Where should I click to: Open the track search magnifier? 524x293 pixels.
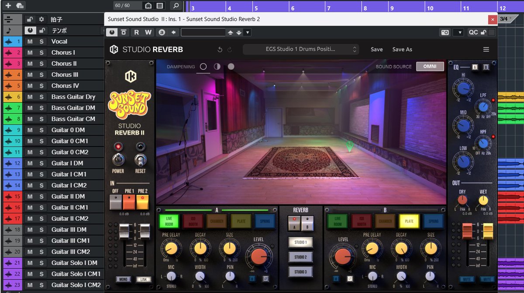pos(176,6)
